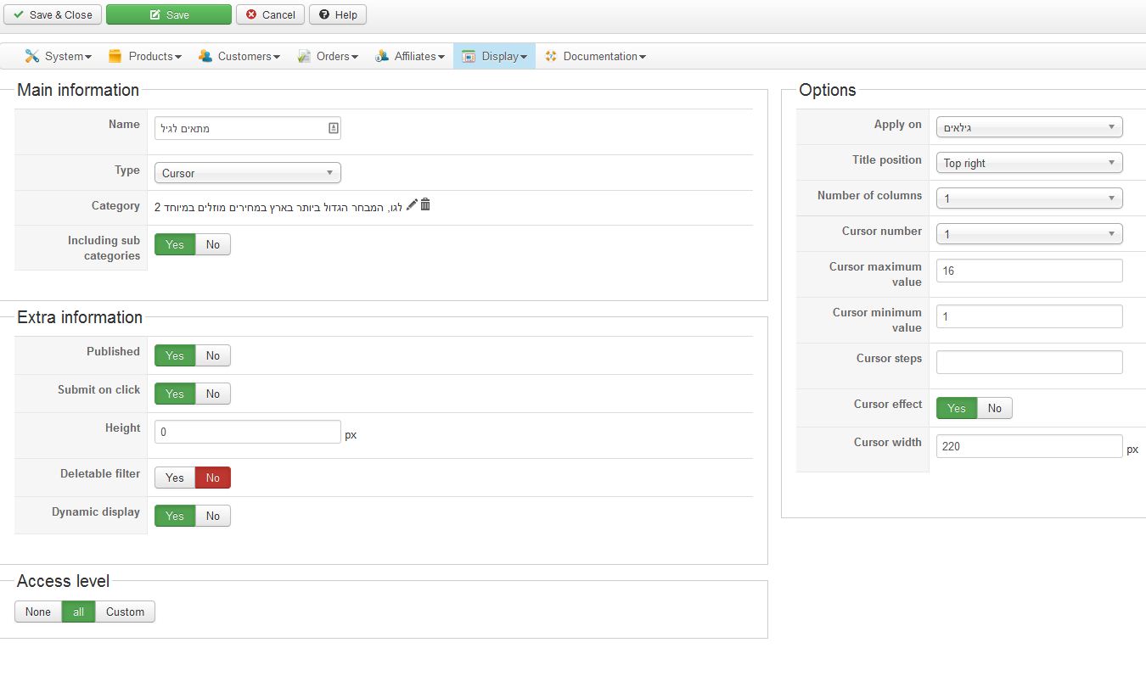Open the Documentation menu
This screenshot has height=676, width=1146.
pos(595,56)
